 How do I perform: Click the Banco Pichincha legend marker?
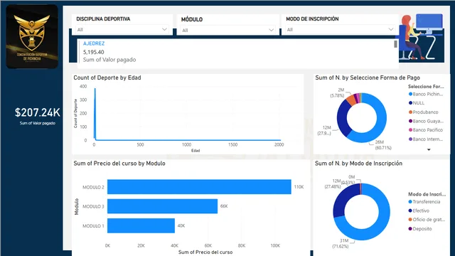[410, 94]
